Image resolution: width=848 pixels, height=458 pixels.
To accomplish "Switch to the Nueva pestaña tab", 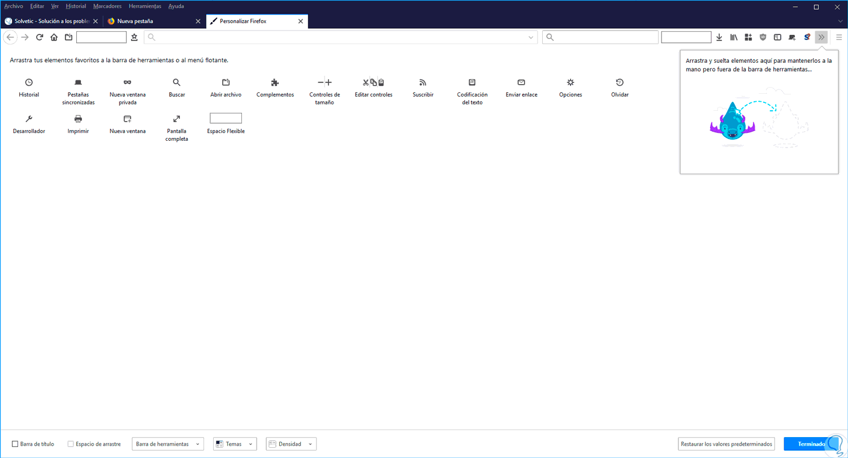I will (x=154, y=21).
